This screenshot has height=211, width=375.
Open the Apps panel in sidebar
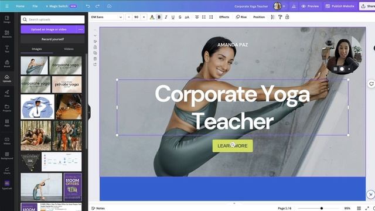[x=7, y=123]
